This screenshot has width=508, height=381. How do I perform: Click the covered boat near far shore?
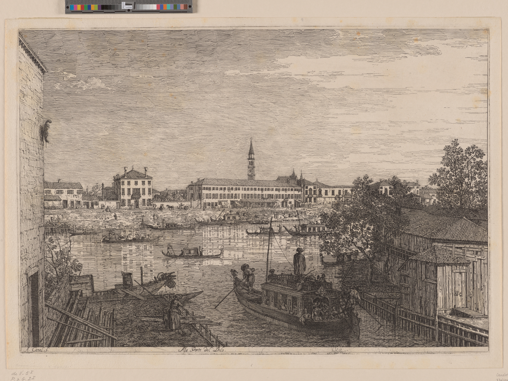[x=305, y=229]
